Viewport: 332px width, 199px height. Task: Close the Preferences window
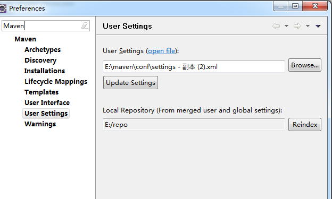point(315,6)
